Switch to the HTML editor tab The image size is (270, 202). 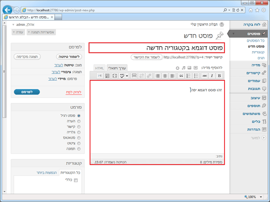(x=99, y=68)
